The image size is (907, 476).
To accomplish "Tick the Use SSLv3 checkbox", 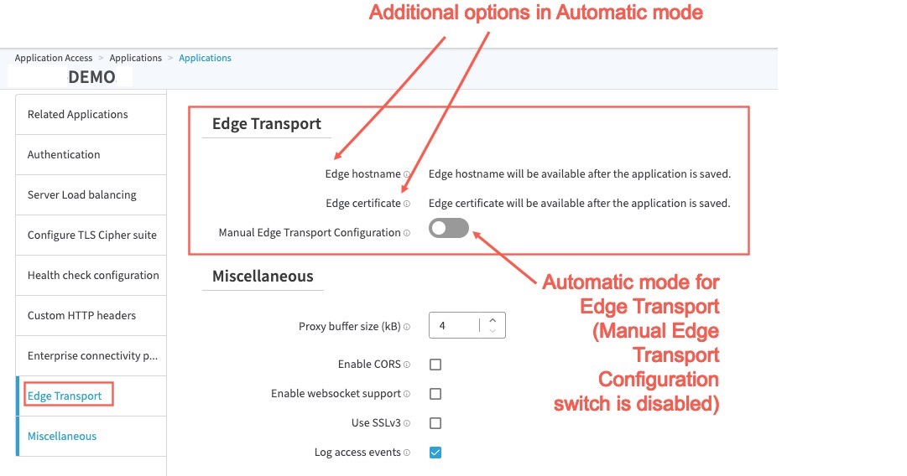I will (435, 423).
